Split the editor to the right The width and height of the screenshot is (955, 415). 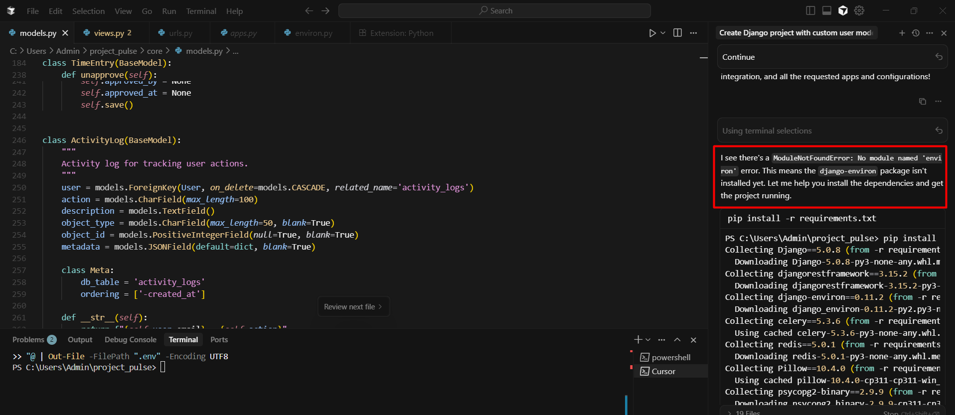(x=677, y=33)
